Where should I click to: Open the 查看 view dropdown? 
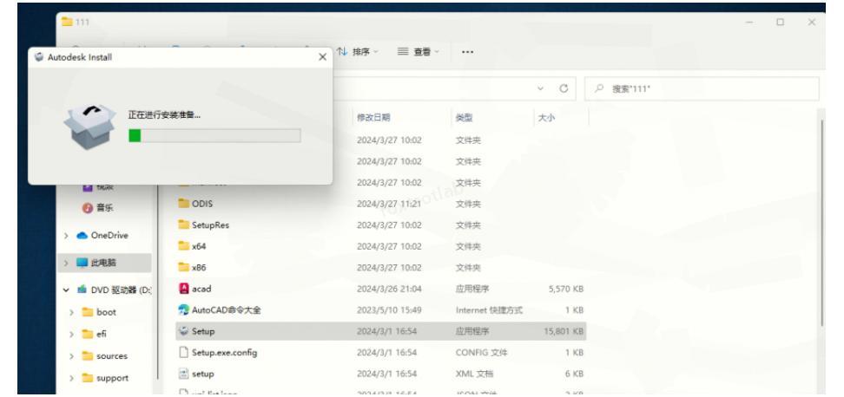[x=419, y=51]
